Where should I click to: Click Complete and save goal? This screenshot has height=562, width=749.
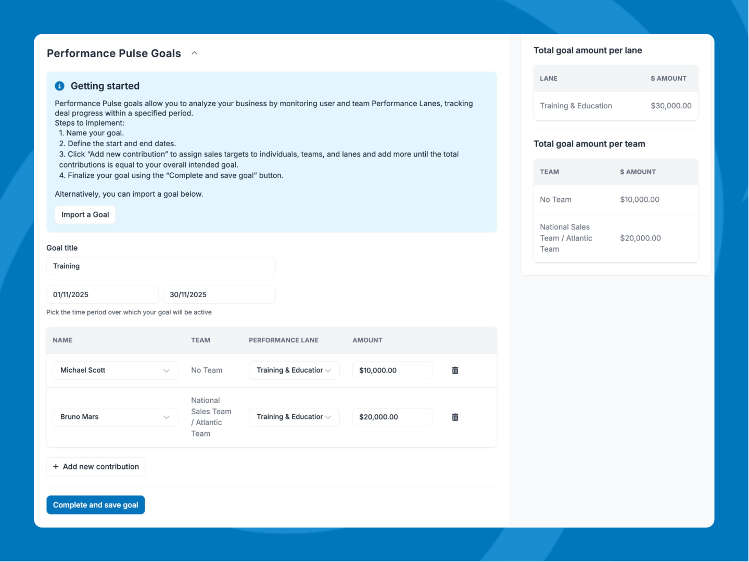point(96,505)
